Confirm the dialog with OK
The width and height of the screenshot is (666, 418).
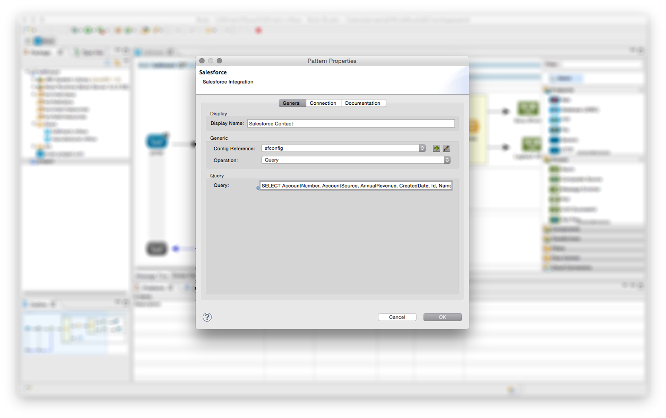pos(442,317)
